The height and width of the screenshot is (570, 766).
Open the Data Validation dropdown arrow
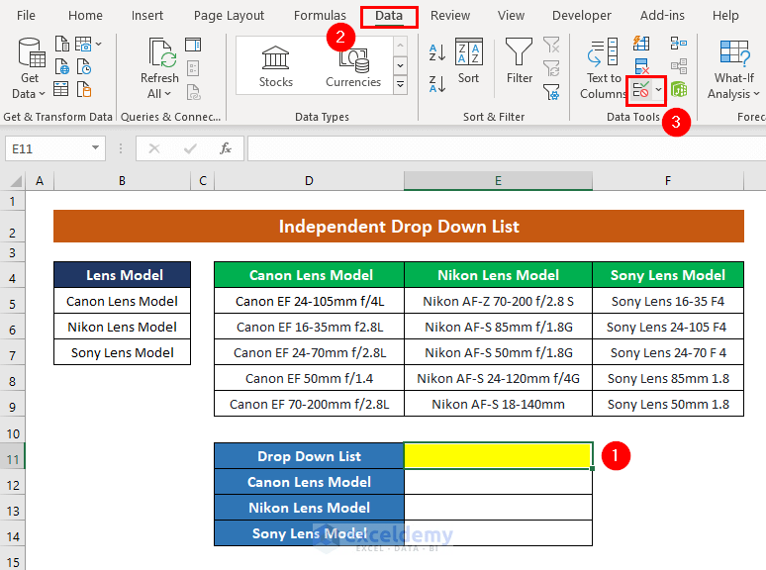658,89
